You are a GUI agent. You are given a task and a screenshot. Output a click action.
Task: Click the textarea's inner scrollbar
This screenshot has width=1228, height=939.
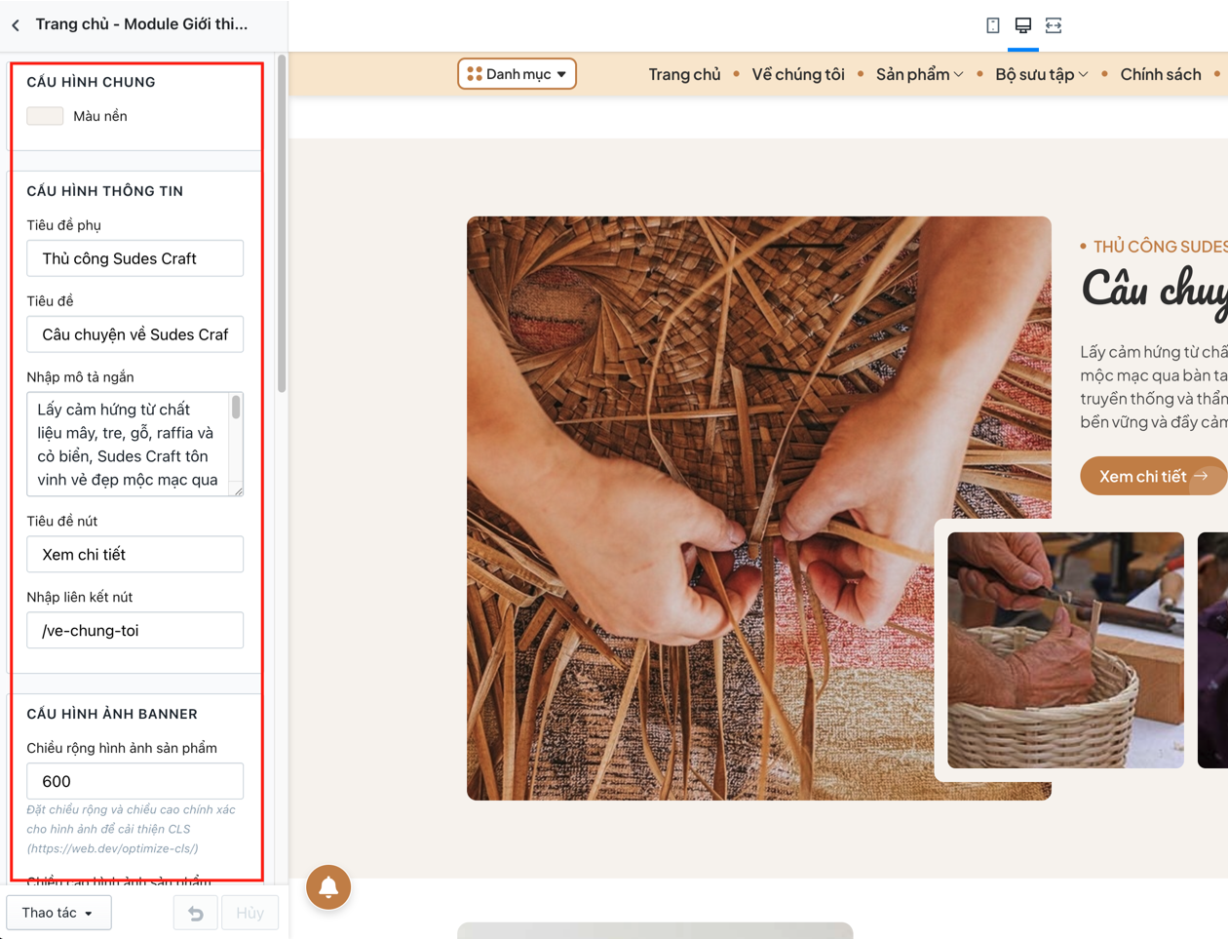pyautogui.click(x=236, y=408)
